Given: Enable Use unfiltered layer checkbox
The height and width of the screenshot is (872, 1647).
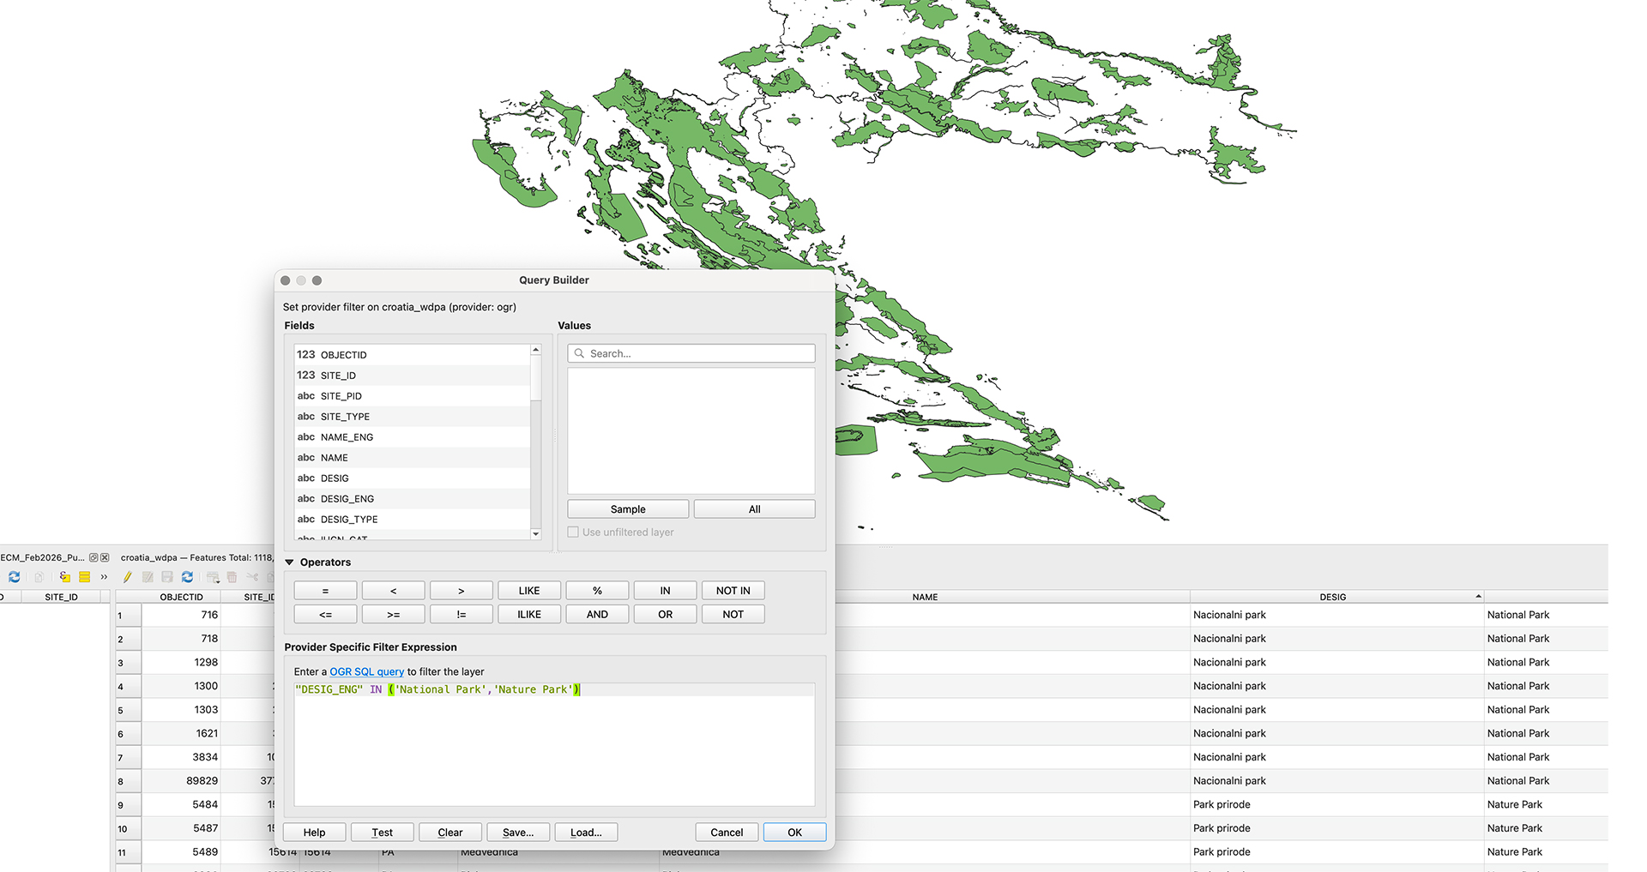Looking at the screenshot, I should (x=573, y=532).
